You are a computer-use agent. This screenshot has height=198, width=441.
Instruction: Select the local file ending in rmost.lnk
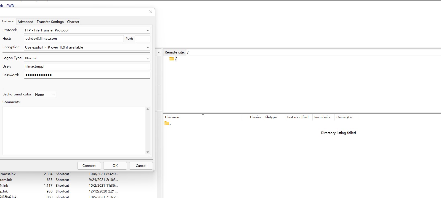click(x=8, y=174)
